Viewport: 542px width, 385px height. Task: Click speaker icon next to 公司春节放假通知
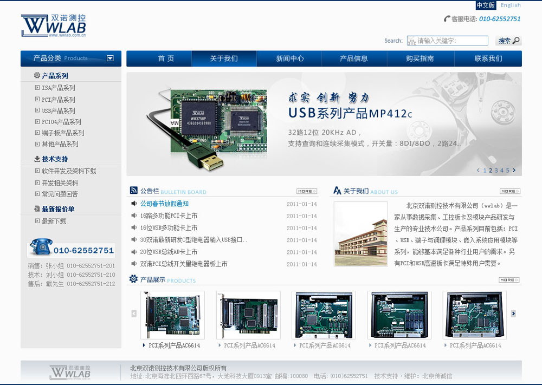[134, 204]
